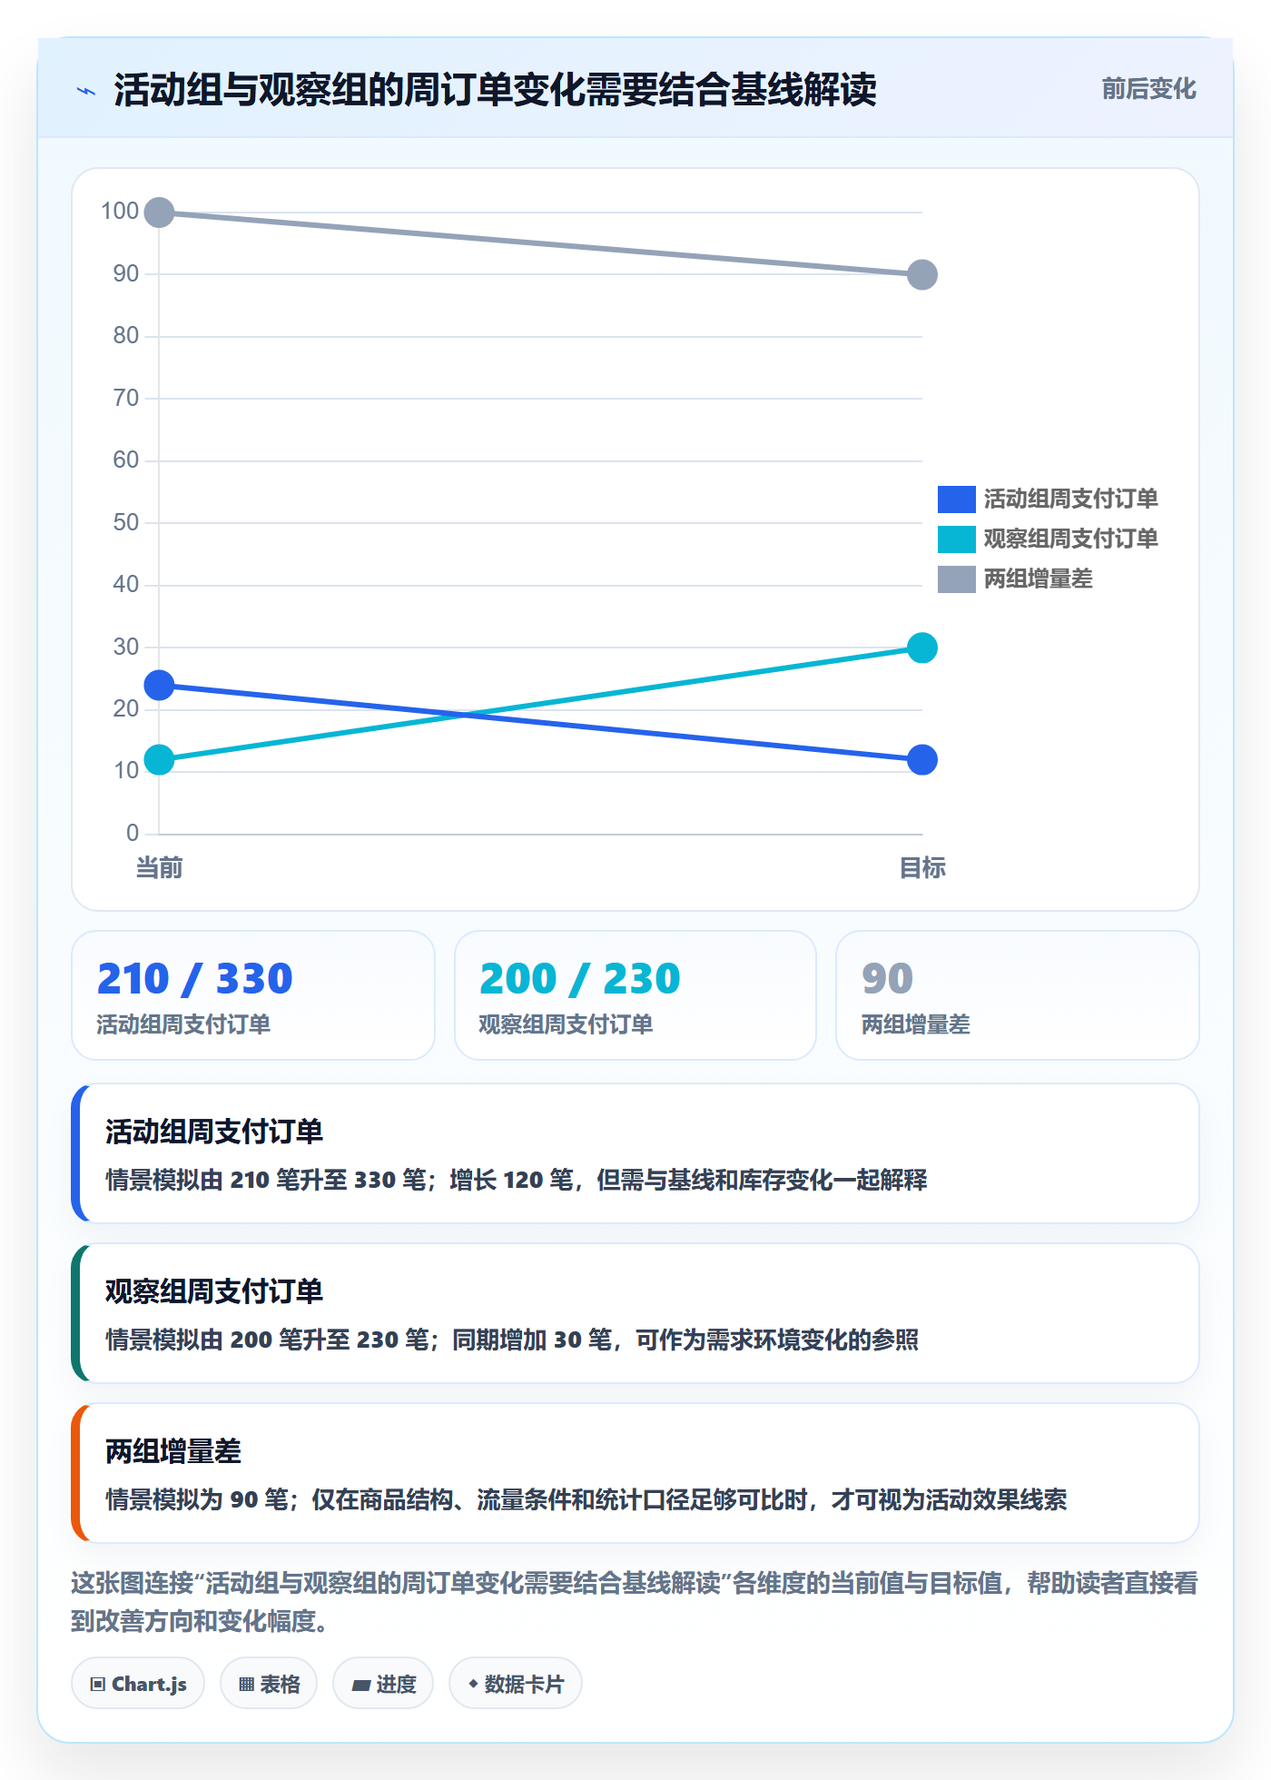This screenshot has width=1271, height=1780.
Task: Click the footer description starting 这张图连接
Action: (x=635, y=1602)
